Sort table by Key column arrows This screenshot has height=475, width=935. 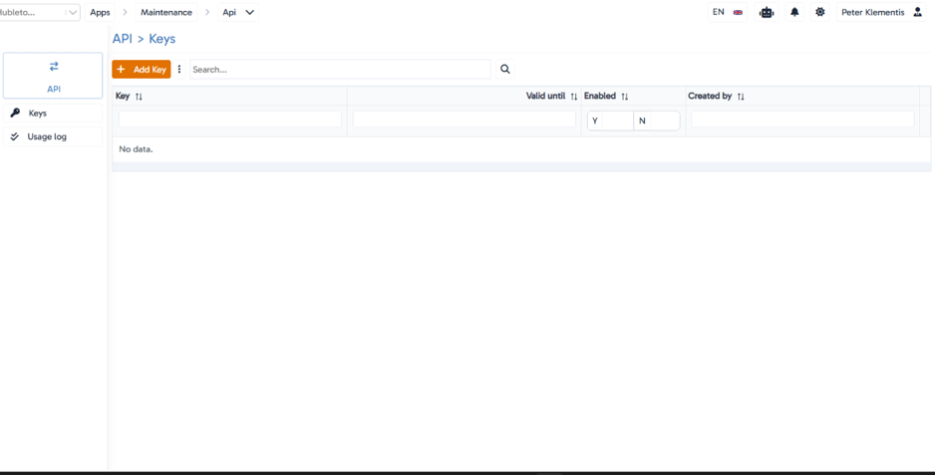(139, 97)
